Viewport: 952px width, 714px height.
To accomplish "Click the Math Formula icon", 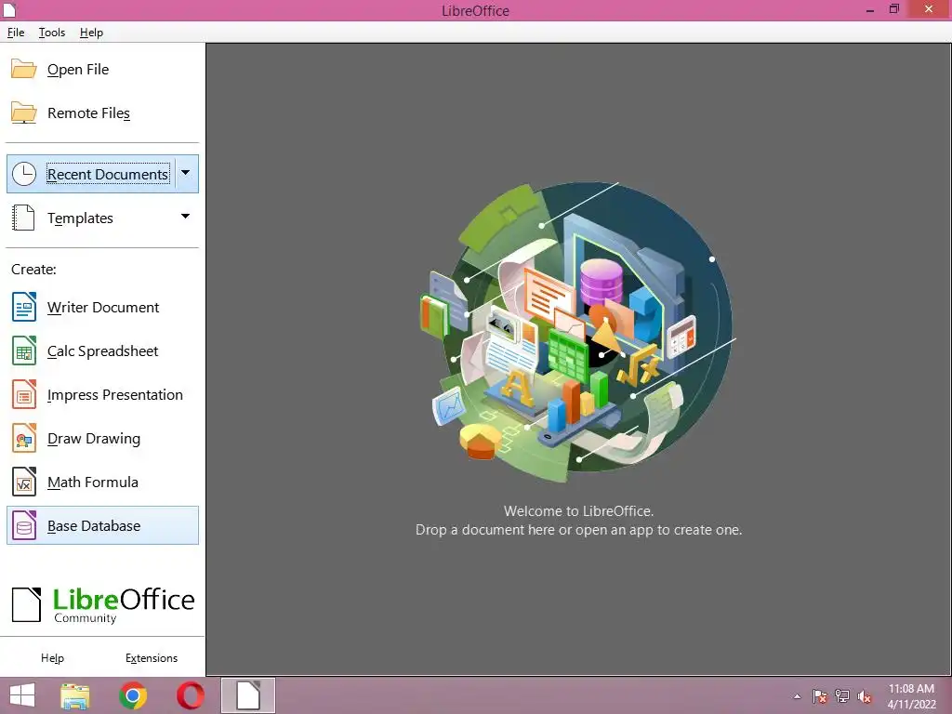I will tap(24, 483).
